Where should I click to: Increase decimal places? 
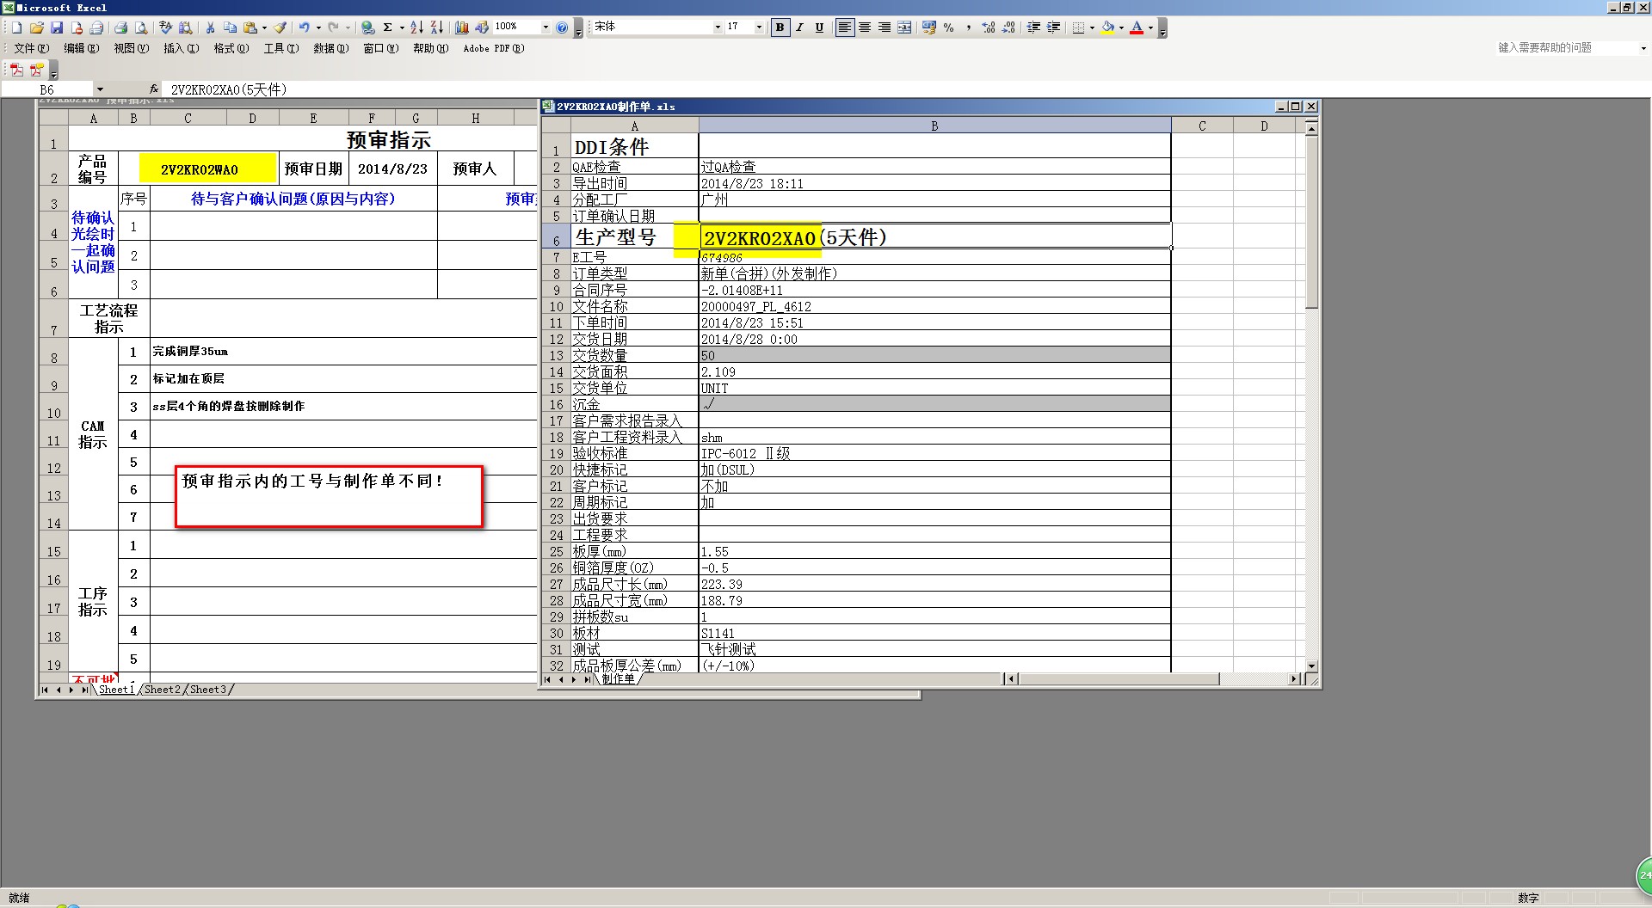tap(989, 28)
